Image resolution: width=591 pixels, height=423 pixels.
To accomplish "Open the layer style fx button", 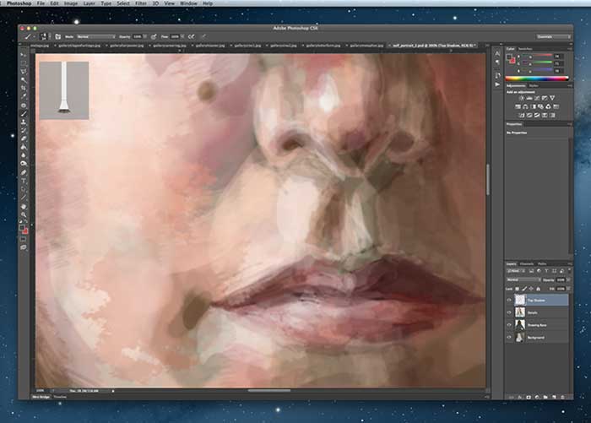I will [520, 397].
